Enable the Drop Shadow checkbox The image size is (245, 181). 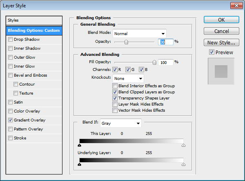point(10,39)
